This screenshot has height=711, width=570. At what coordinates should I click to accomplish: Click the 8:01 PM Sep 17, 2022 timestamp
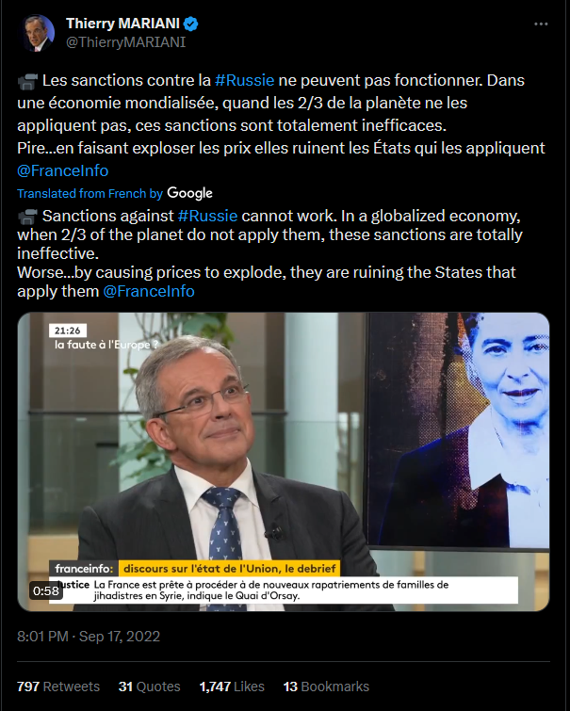89,637
